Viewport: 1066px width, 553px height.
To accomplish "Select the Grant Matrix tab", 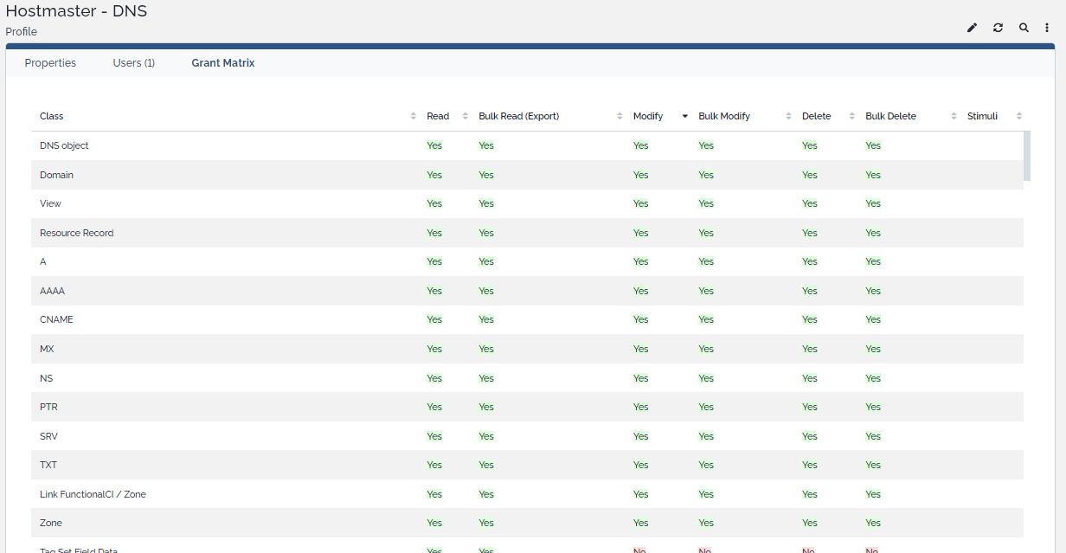I will point(222,63).
